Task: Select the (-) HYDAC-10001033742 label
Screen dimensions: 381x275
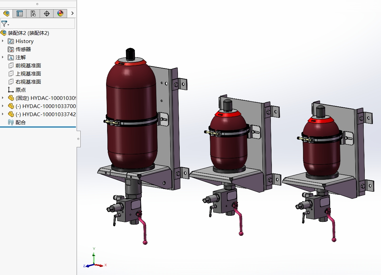Action: [46, 114]
